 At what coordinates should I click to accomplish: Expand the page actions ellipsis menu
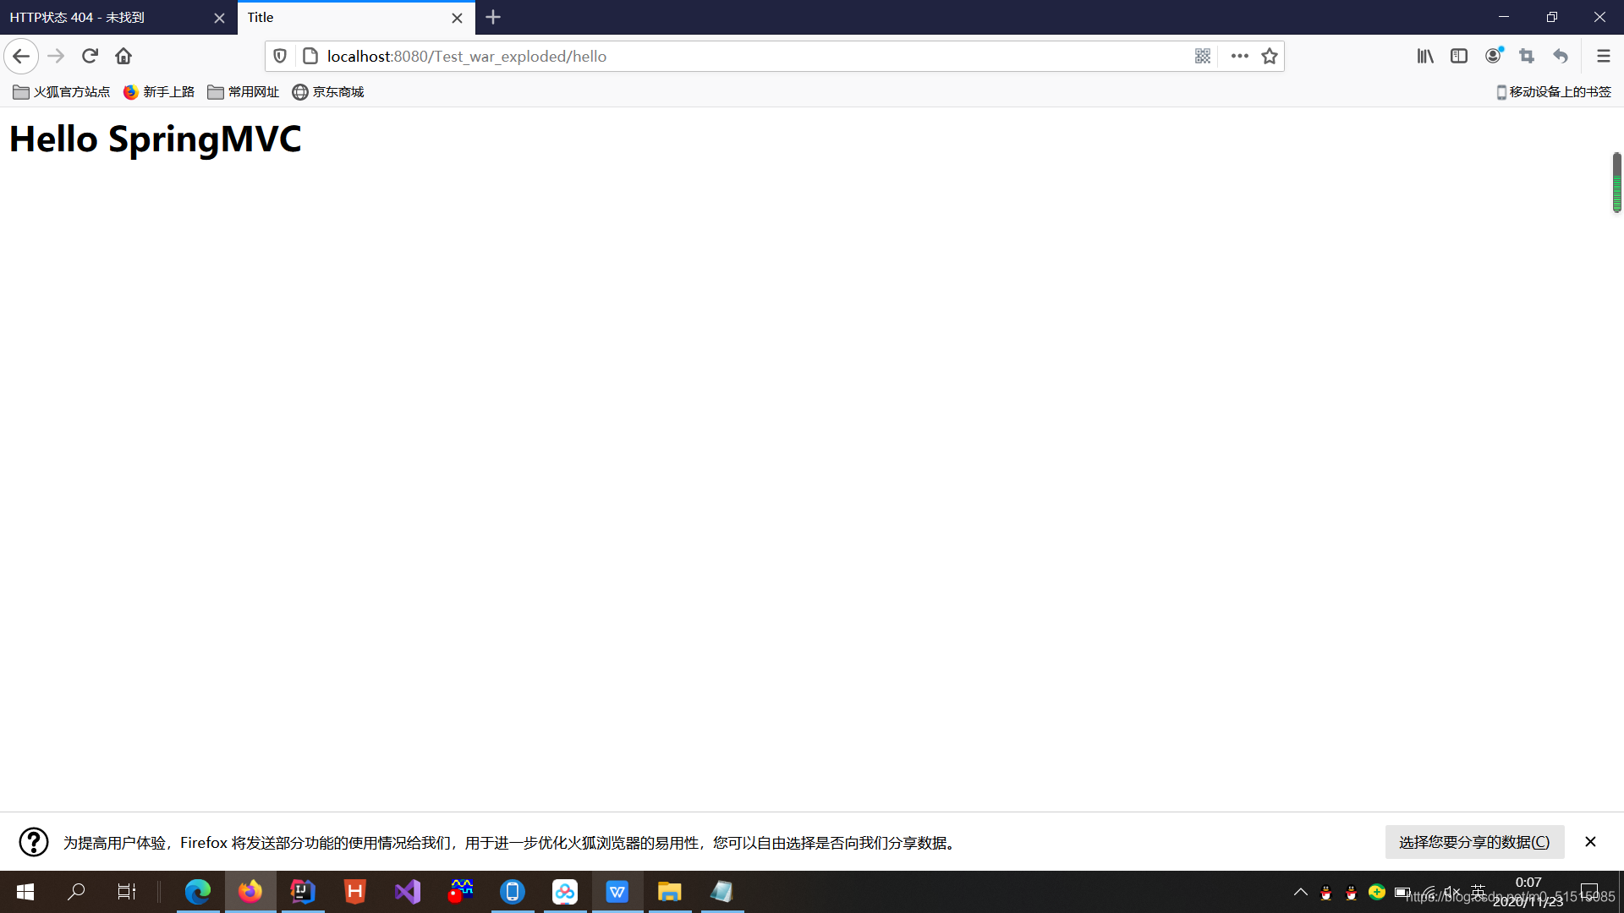[1238, 56]
